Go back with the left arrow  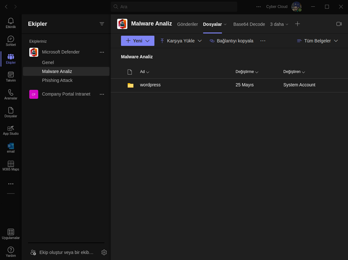pyautogui.click(x=6, y=7)
